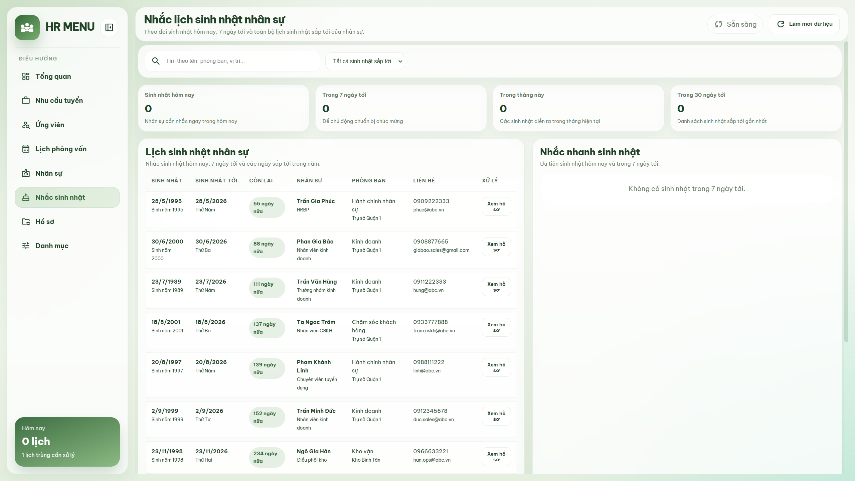Open the Lịch phỏng vấn calendar icon
Screen dimensions: 855x481
(26, 149)
